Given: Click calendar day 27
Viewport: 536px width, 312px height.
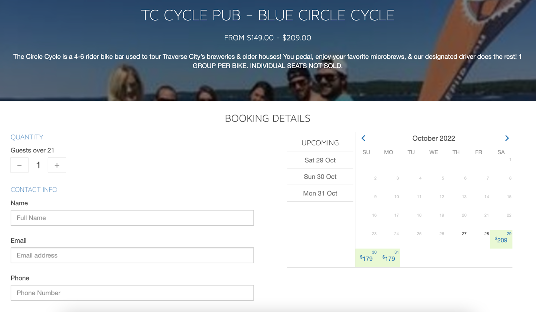Looking at the screenshot, I should pos(464,234).
